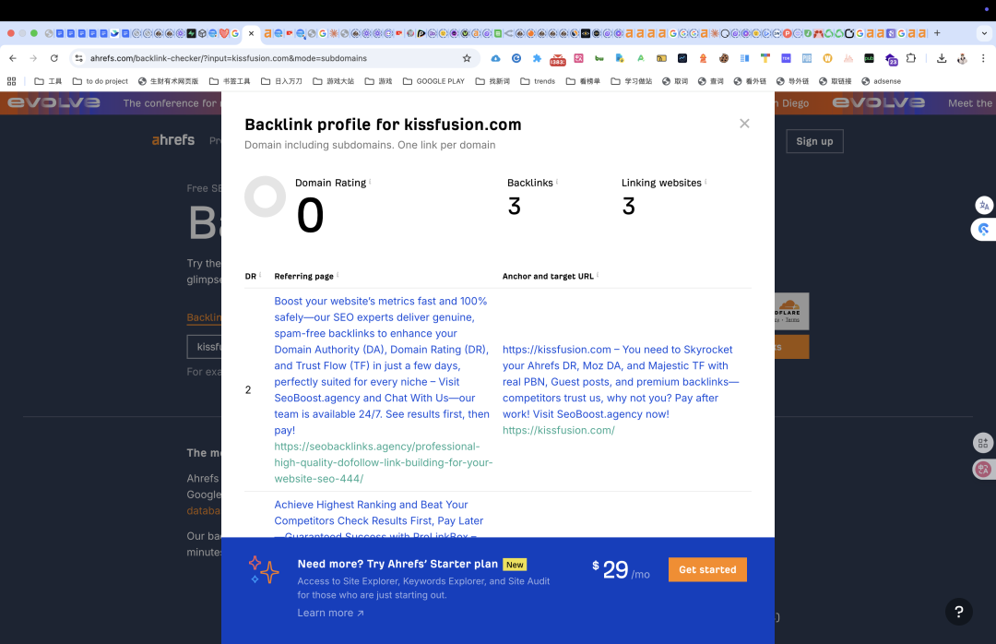Open the 学习做站 bookmarks folder
The image size is (996, 644).
(632, 81)
